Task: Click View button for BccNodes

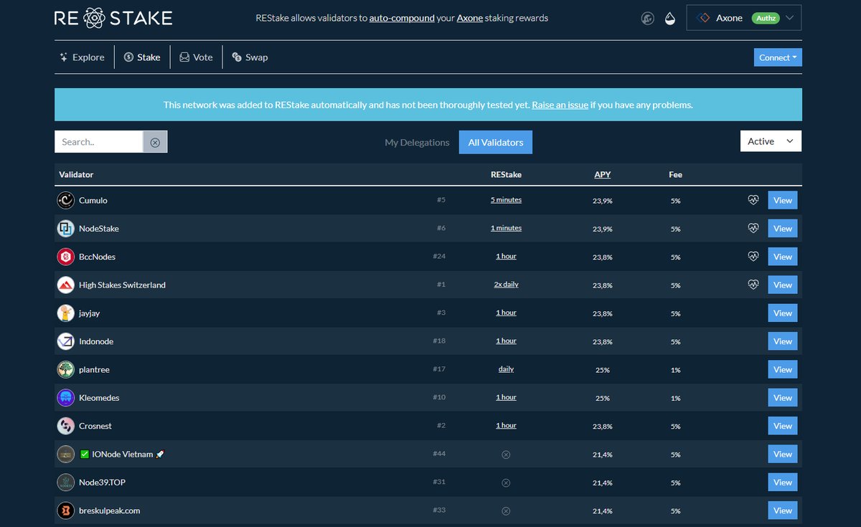Action: tap(783, 257)
